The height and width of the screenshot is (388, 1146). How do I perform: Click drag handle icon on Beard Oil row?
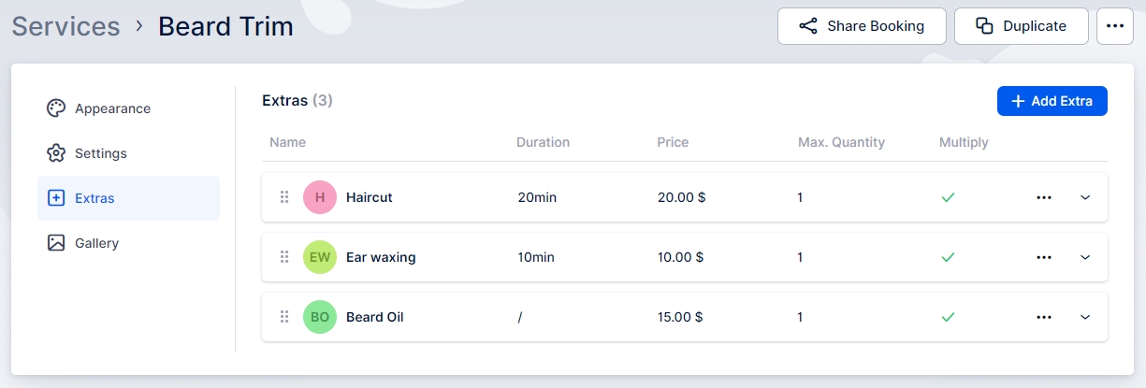point(284,317)
